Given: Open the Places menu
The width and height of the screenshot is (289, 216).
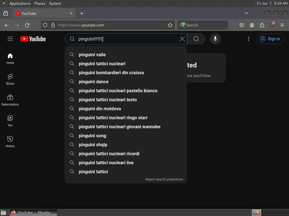Looking at the screenshot, I should (40, 3).
